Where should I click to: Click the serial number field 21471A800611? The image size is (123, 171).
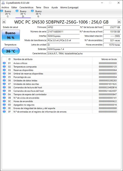tap(63, 32)
